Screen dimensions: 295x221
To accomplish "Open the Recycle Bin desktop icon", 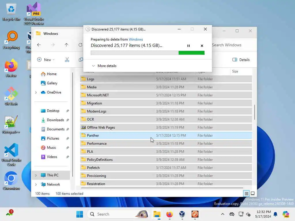I will coord(11,12).
